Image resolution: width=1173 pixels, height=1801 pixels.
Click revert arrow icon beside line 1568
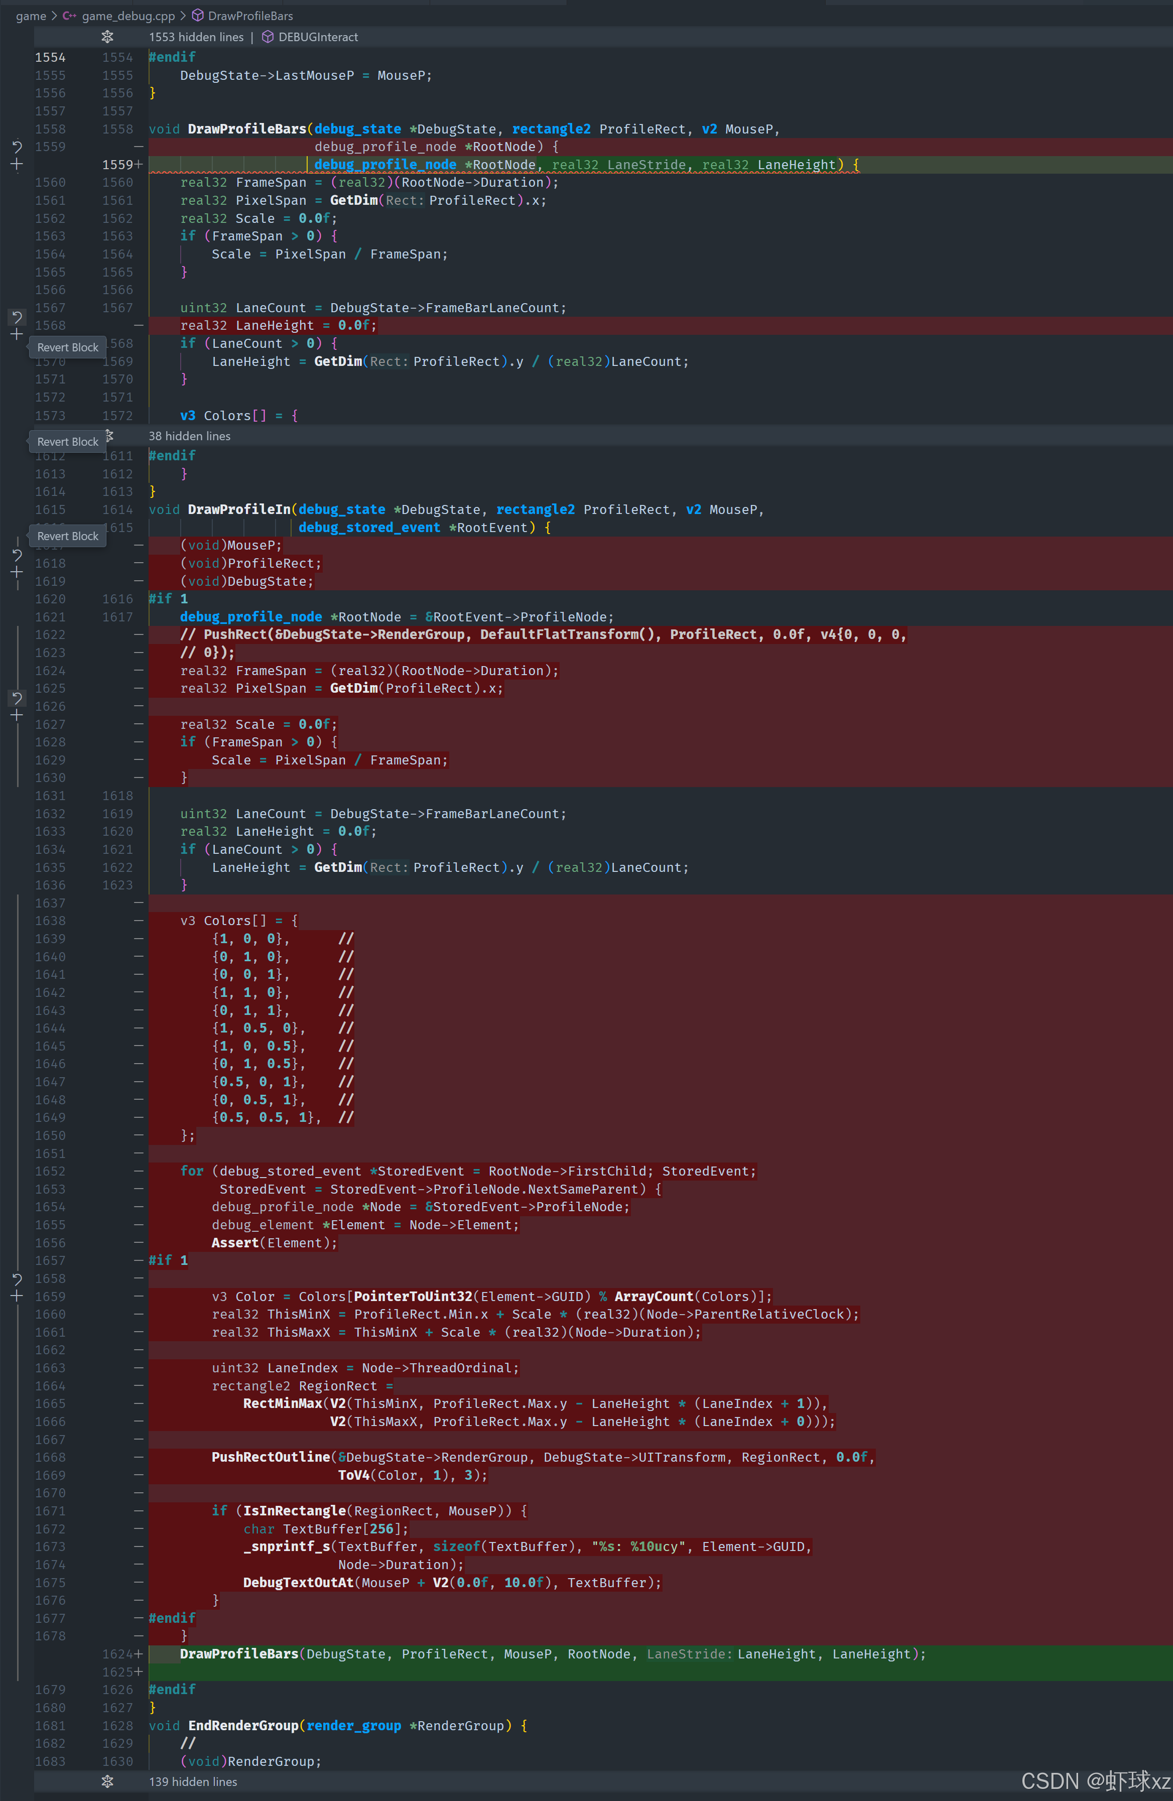[x=17, y=316]
